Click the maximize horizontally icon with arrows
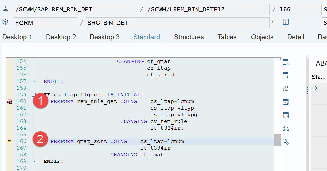Image resolution: width=327 pixels, height=171 pixels. (x=286, y=115)
